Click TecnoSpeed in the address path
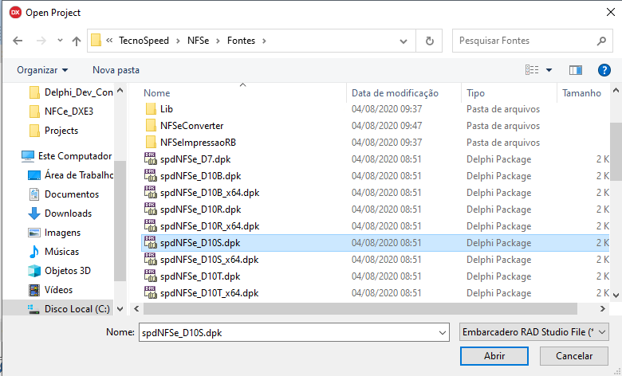The height and width of the screenshot is (376, 622). (x=144, y=41)
